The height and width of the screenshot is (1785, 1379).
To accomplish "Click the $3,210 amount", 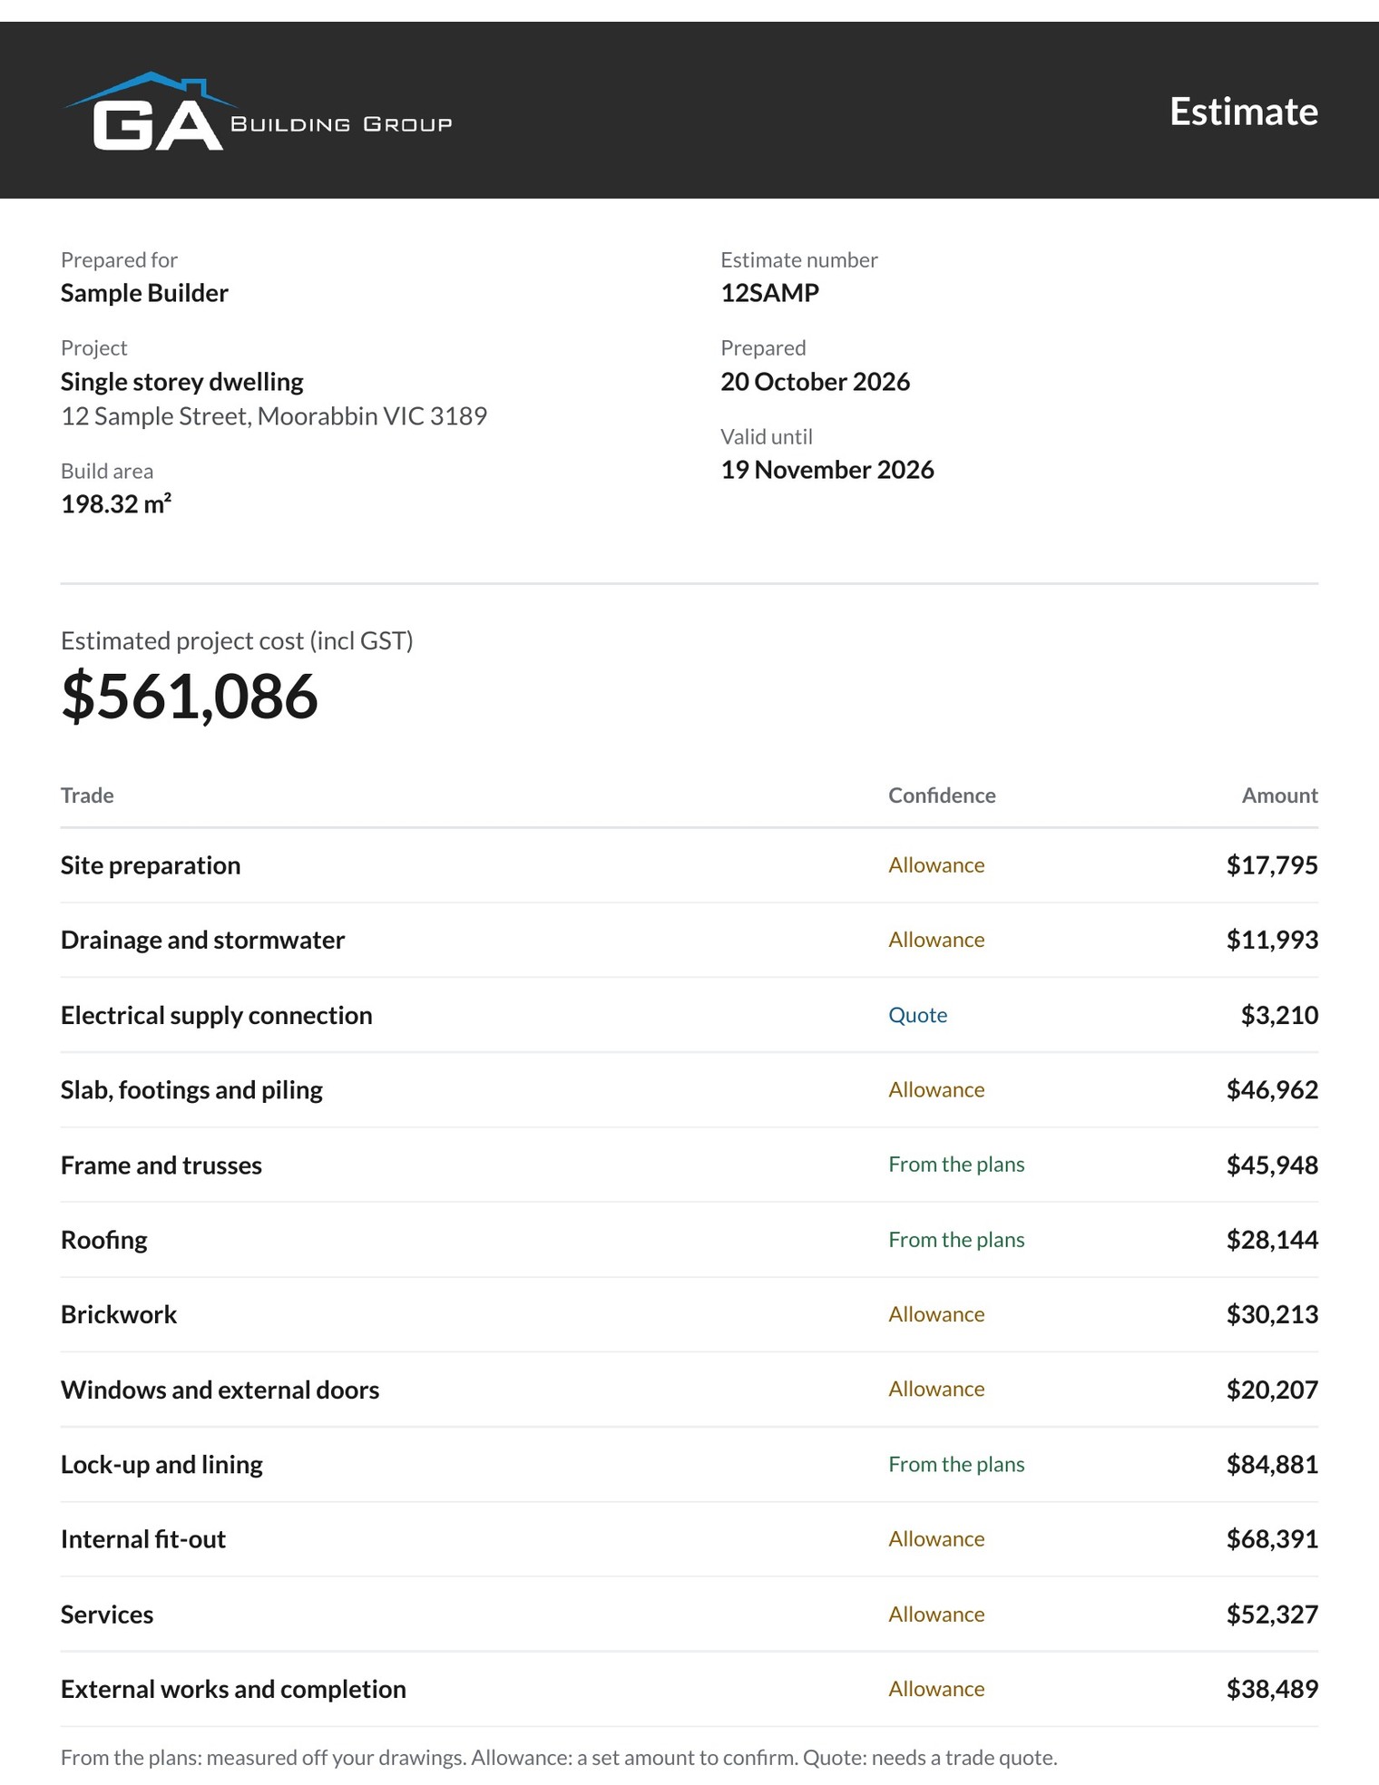I will coord(1279,1015).
